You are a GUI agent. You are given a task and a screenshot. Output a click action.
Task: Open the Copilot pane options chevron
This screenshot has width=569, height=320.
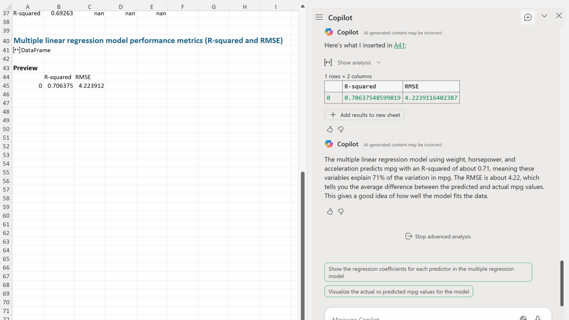click(544, 16)
